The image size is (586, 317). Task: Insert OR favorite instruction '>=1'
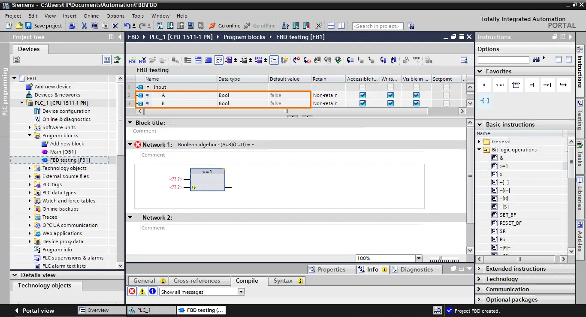[x=500, y=85]
